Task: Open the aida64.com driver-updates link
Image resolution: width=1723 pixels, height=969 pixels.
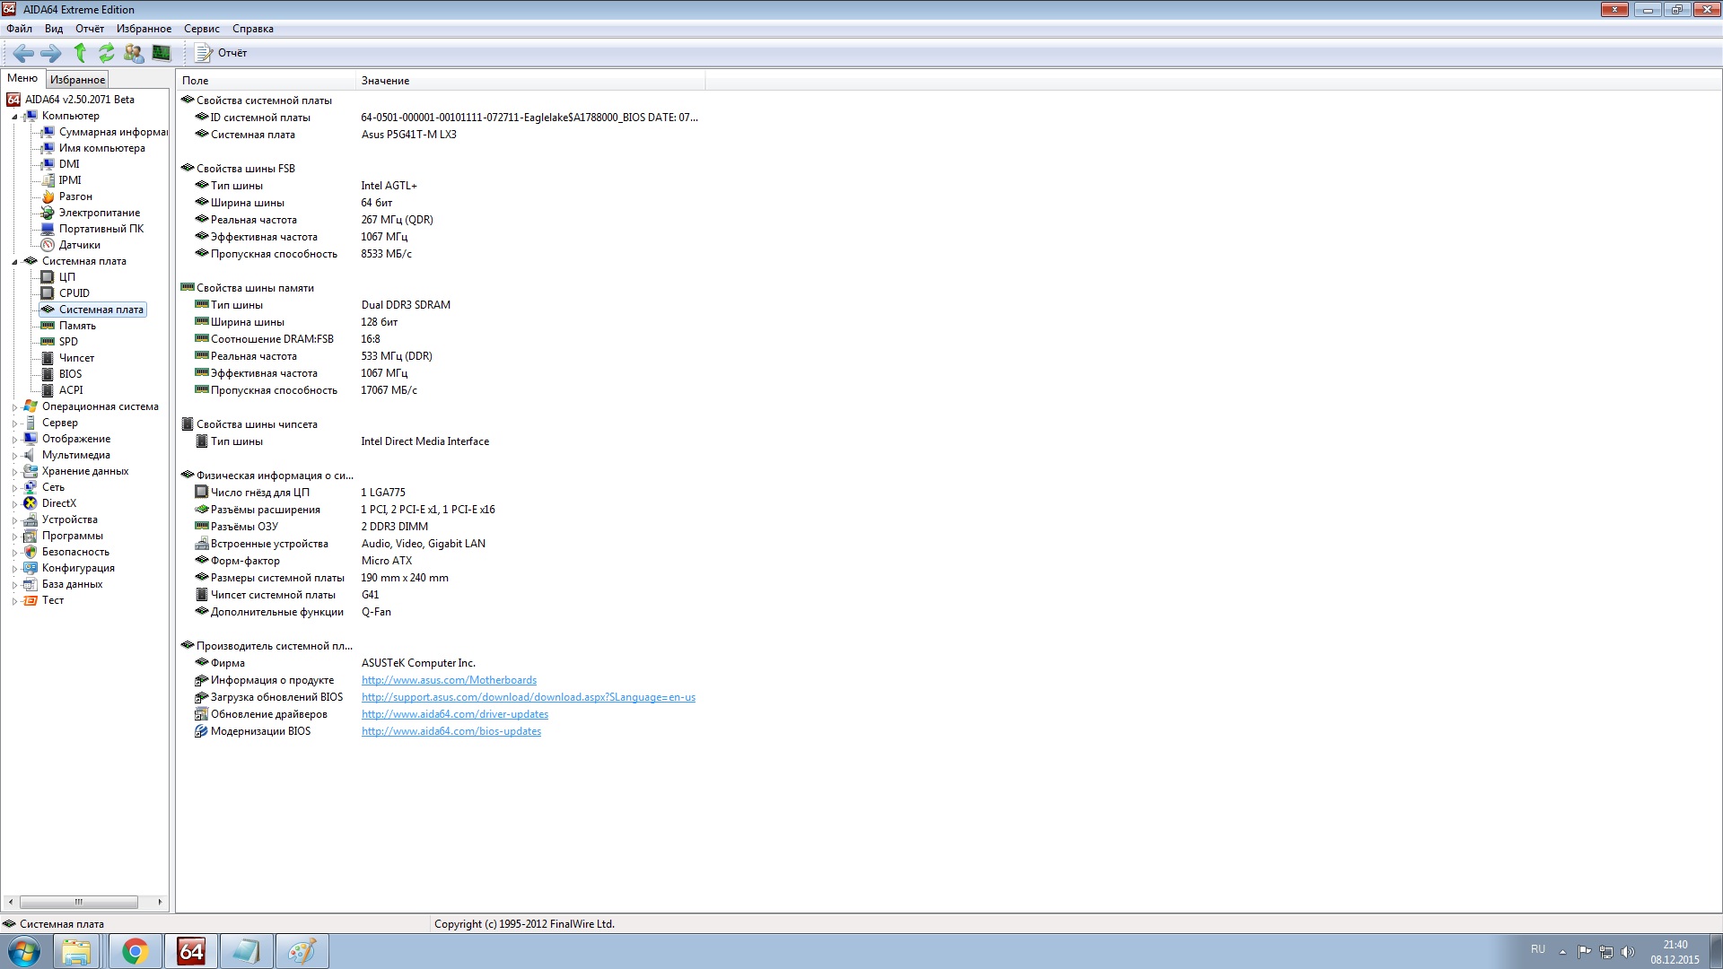Action: pyautogui.click(x=454, y=714)
